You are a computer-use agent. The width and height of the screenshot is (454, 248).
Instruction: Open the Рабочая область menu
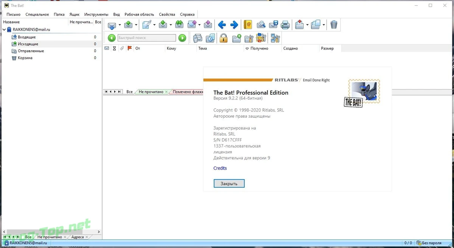point(139,14)
